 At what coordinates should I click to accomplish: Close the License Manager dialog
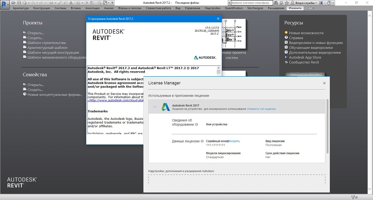pos(324,83)
